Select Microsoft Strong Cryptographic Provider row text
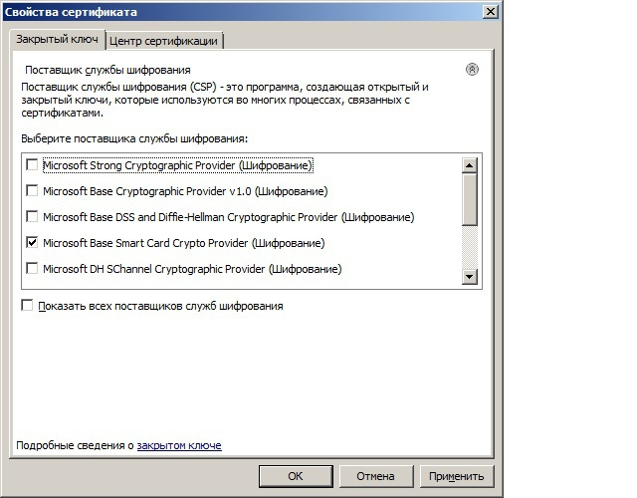This screenshot has height=498, width=637. 177,165
